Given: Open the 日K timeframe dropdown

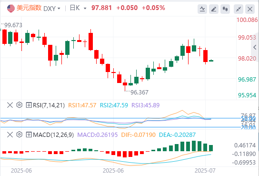Looking at the screenshot, I should coord(78,8).
